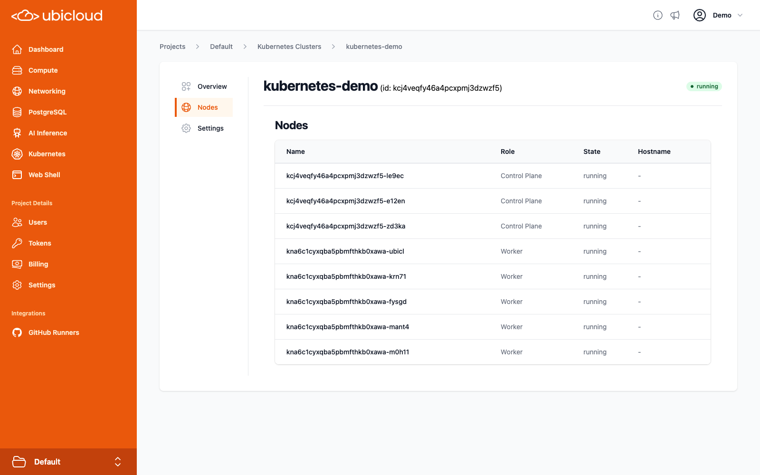
Task: Click running state in m0h11 row
Action: coord(595,352)
